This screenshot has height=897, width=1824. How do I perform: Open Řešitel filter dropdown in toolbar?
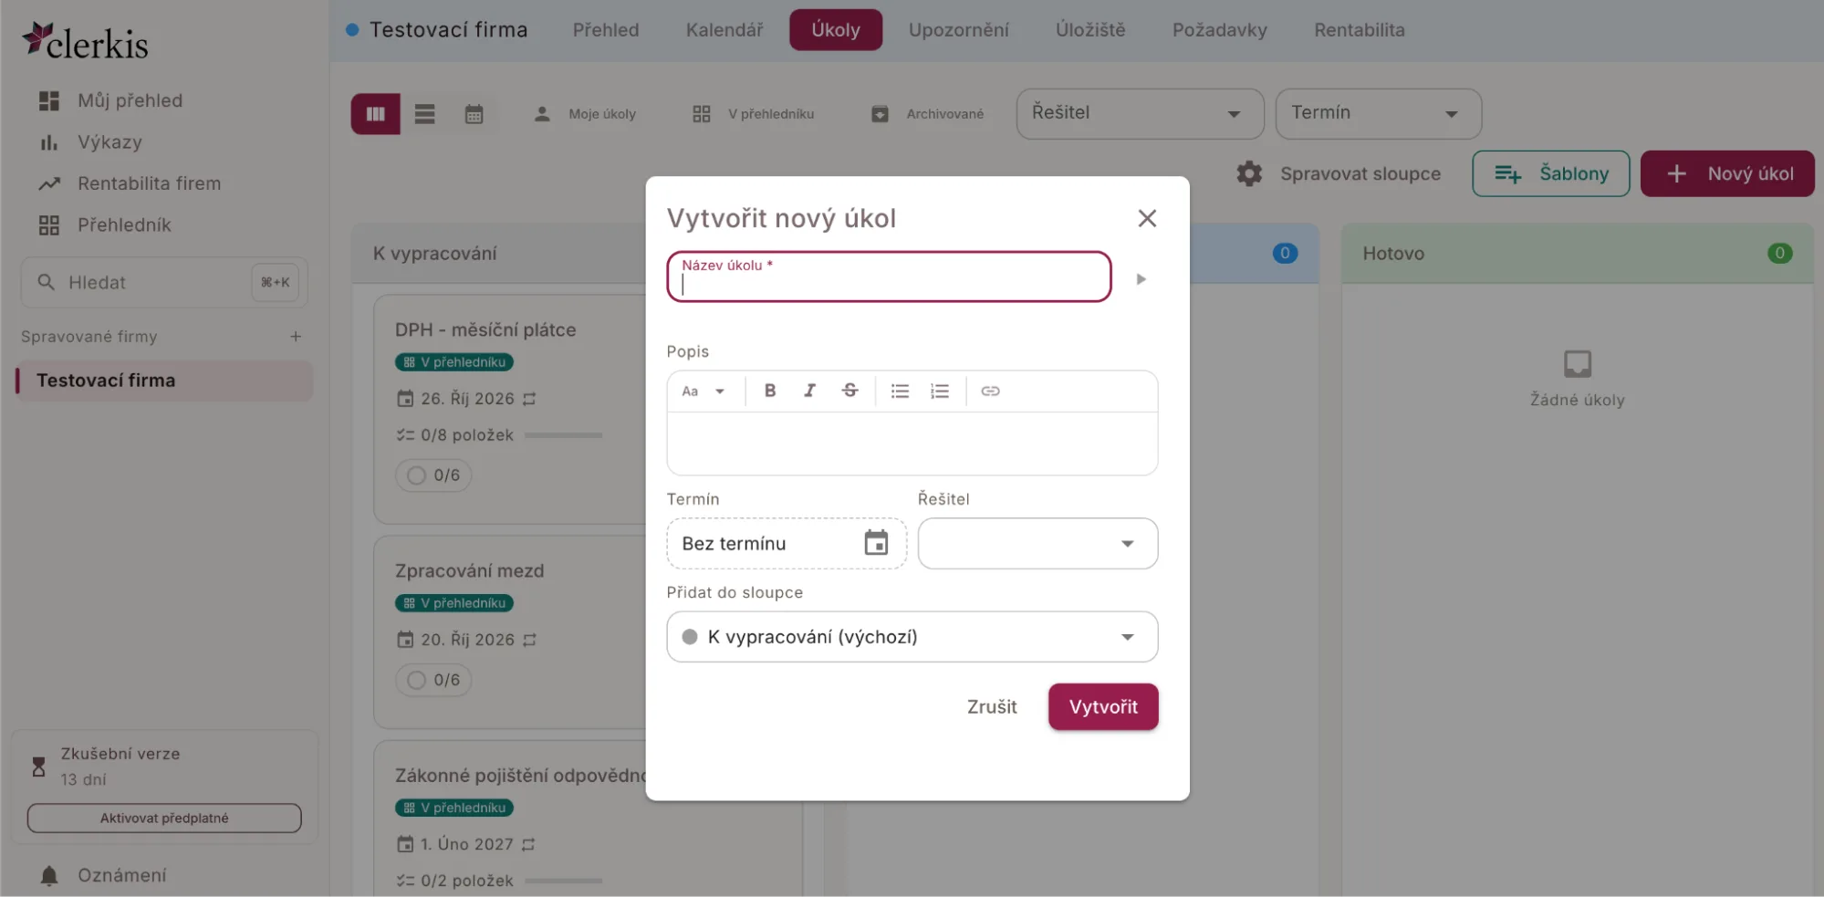1140,113
